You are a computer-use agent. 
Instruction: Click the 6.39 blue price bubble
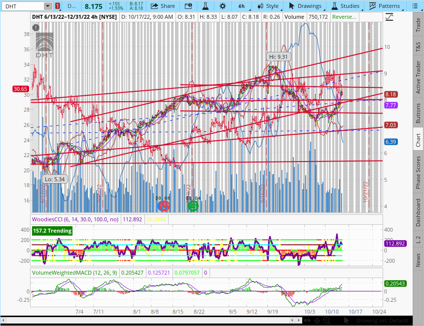click(x=391, y=142)
